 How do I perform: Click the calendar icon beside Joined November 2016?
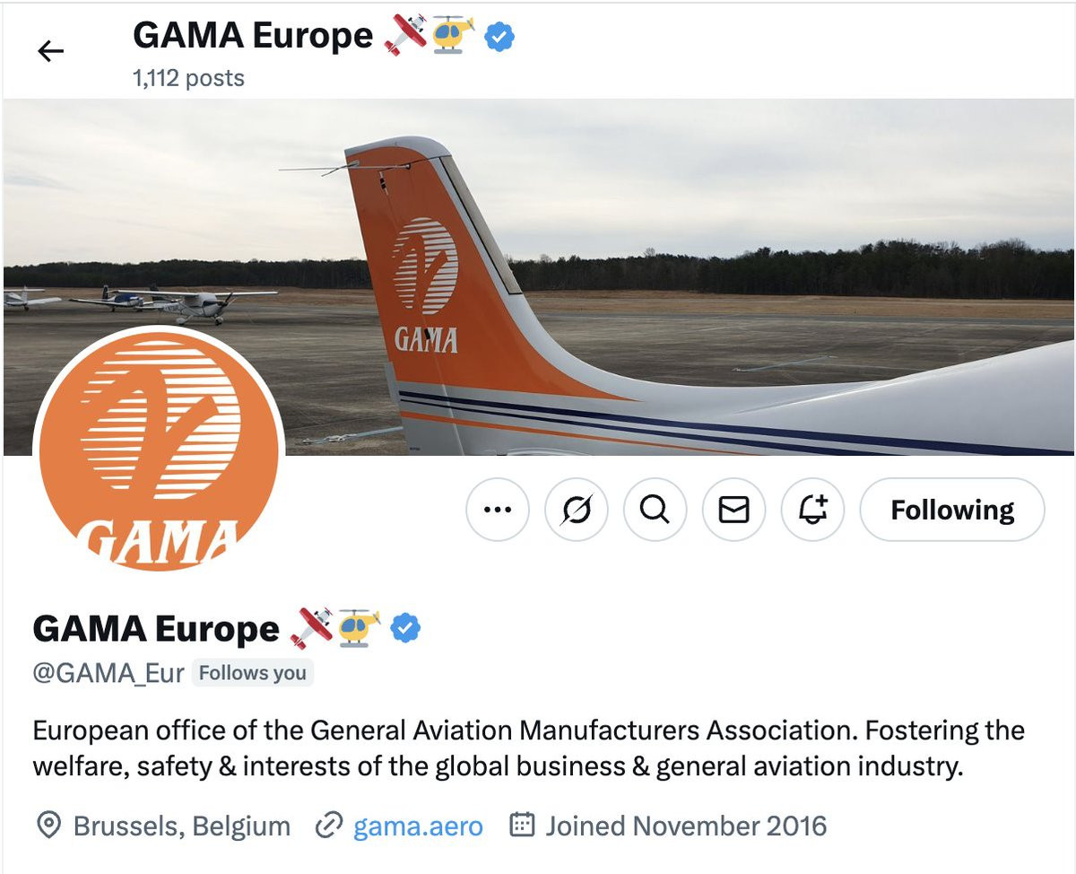522,826
